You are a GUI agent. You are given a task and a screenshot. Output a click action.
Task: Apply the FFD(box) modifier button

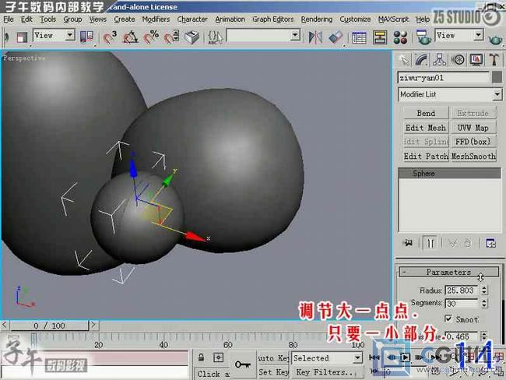(x=473, y=142)
